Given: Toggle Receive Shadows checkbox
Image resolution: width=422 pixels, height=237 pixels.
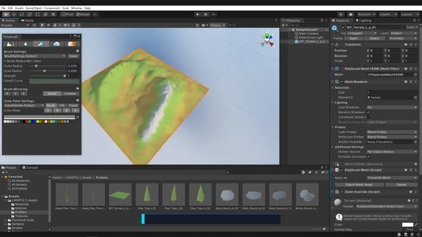Looking at the screenshot, I should 368,113.
